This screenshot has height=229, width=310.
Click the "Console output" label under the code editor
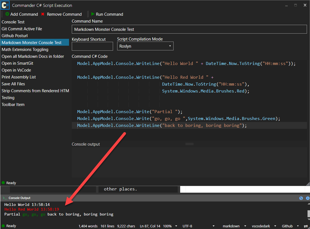[86, 144]
